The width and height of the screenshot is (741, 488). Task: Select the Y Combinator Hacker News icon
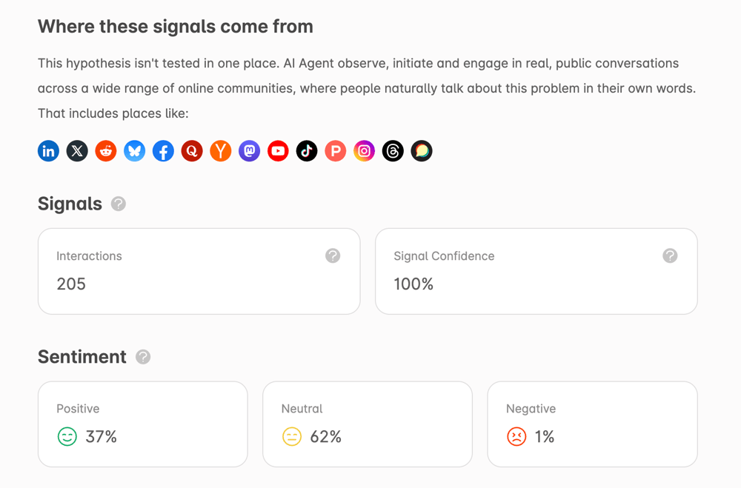click(221, 151)
